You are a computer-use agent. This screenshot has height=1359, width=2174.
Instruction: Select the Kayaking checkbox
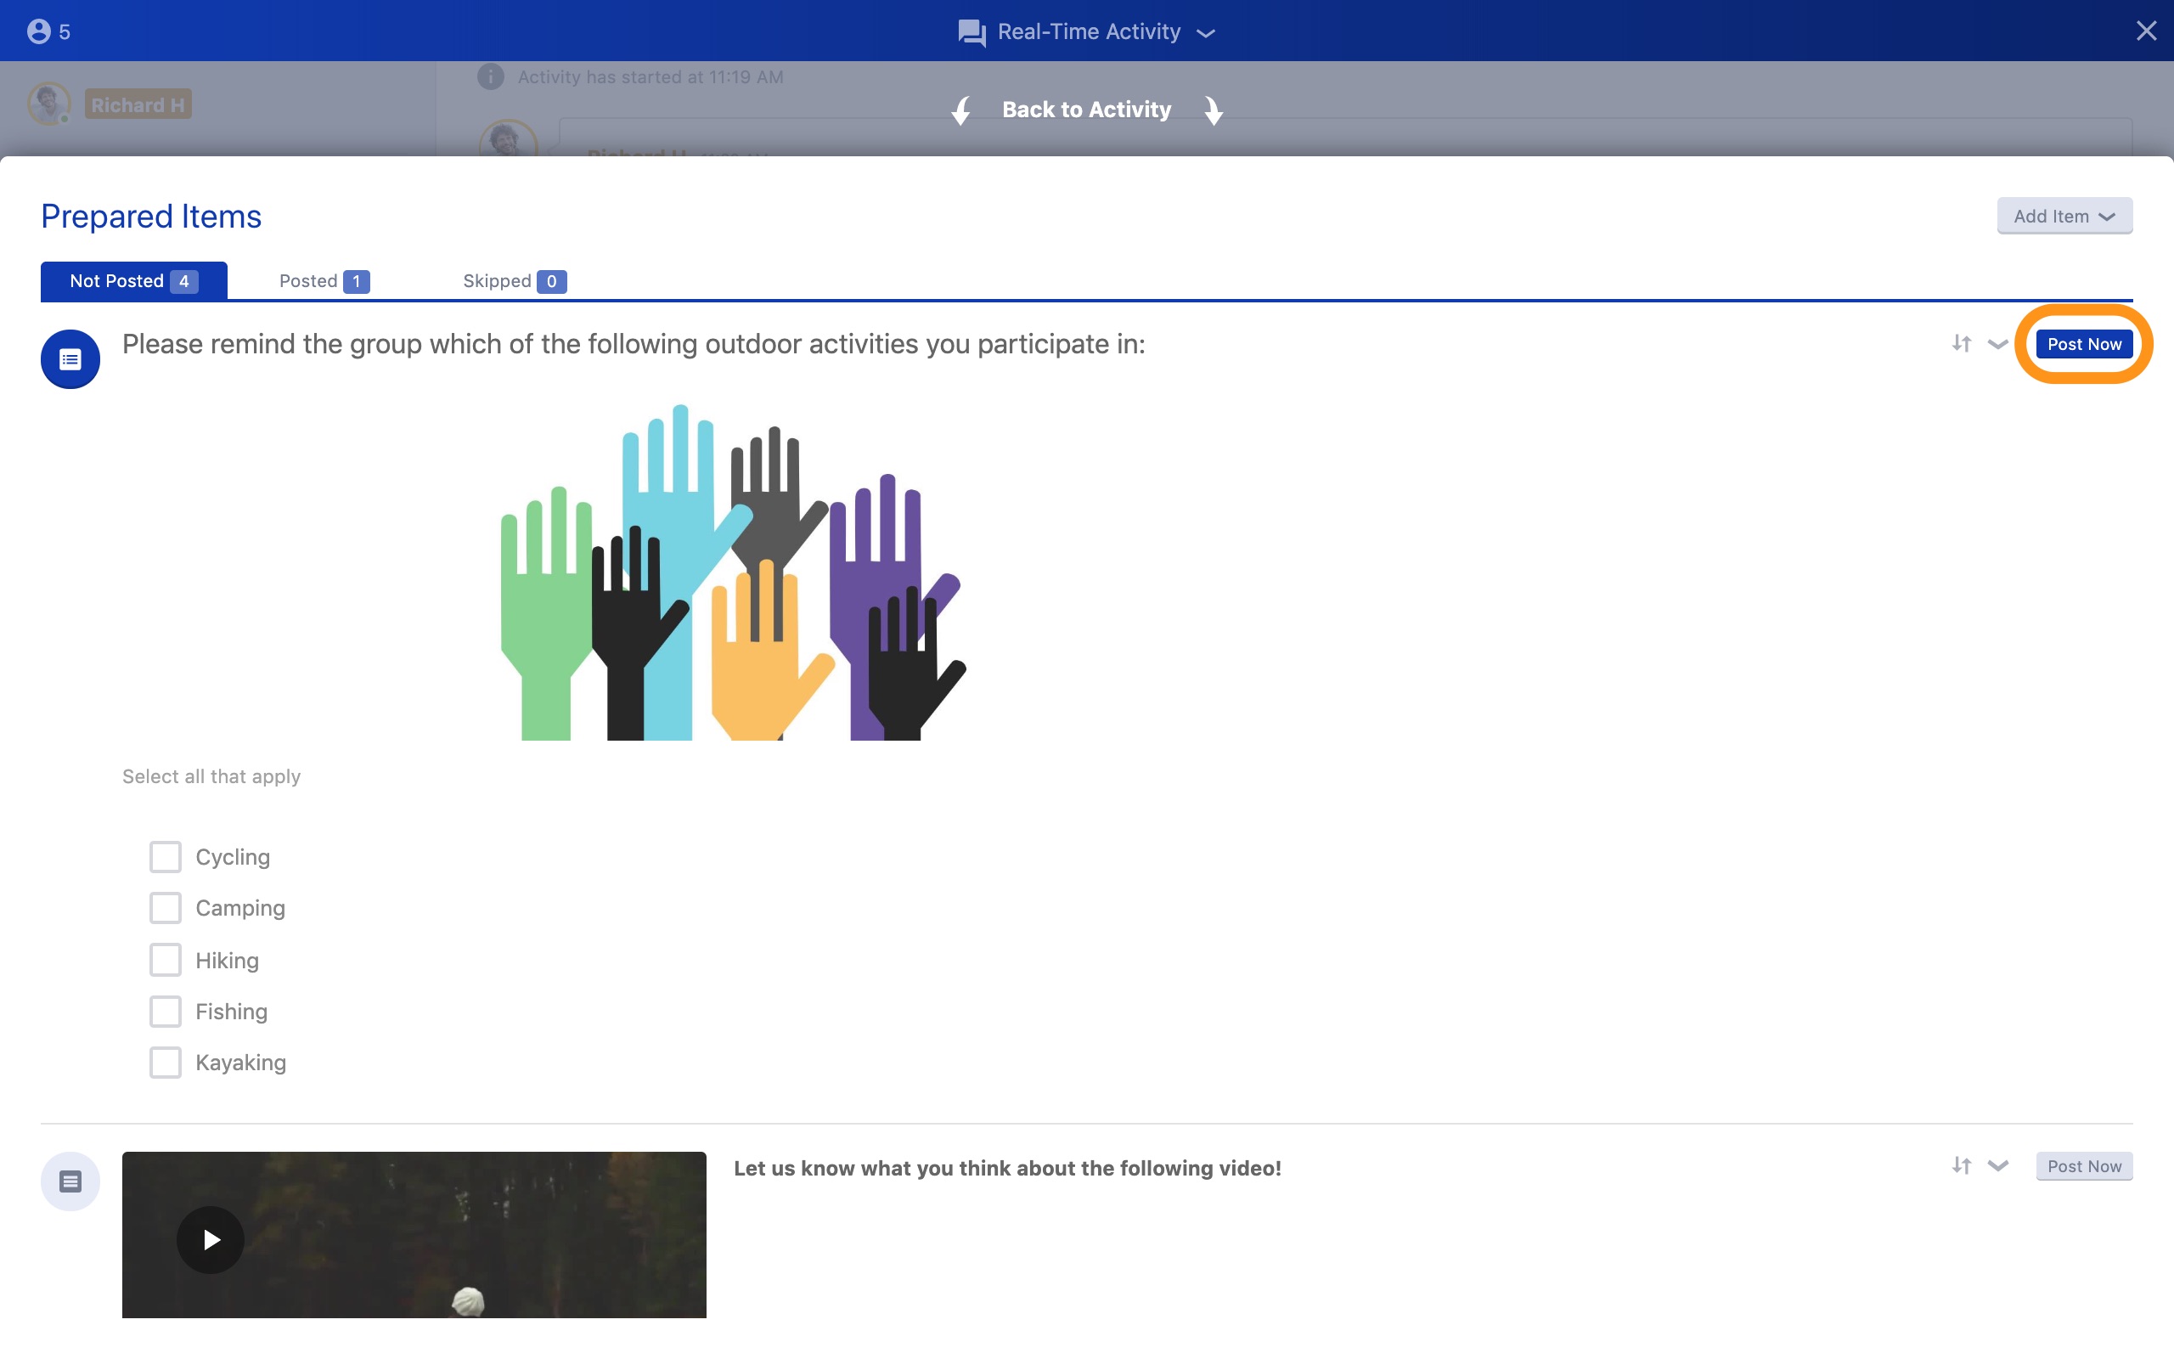pyautogui.click(x=166, y=1063)
